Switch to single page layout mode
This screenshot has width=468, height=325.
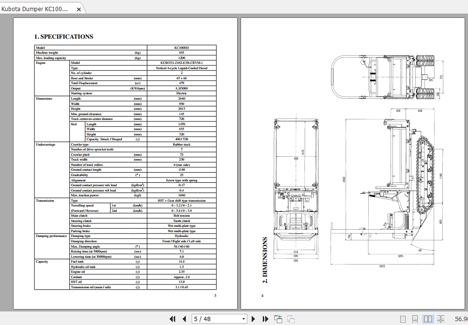pyautogui.click(x=403, y=319)
